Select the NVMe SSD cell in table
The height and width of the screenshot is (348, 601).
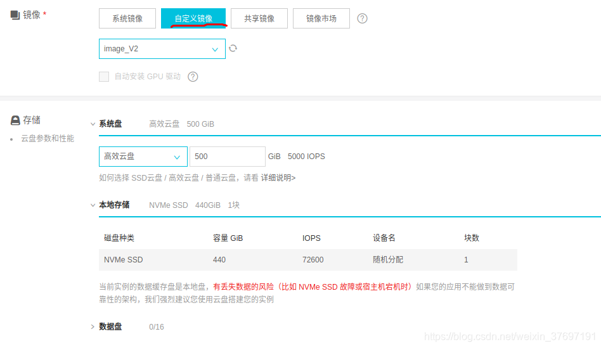click(124, 260)
